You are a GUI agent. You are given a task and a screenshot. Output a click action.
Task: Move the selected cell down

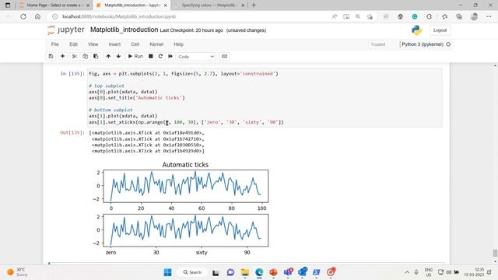(x=118, y=56)
